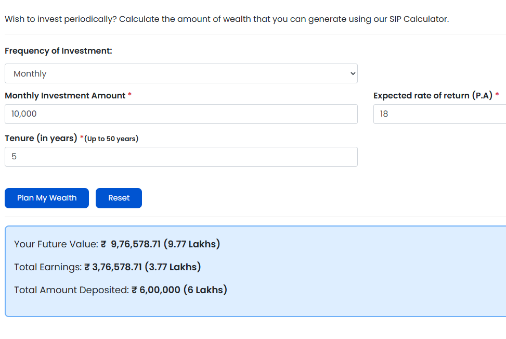This screenshot has width=506, height=339.
Task: Click the Frequency of Investment label
Action: (x=58, y=51)
